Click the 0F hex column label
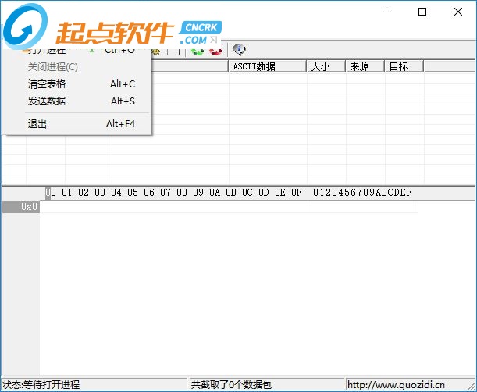477x392 pixels. tap(297, 192)
